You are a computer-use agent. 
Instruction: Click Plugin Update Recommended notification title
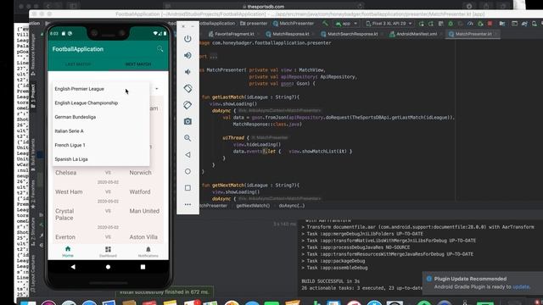pyautogui.click(x=470, y=279)
